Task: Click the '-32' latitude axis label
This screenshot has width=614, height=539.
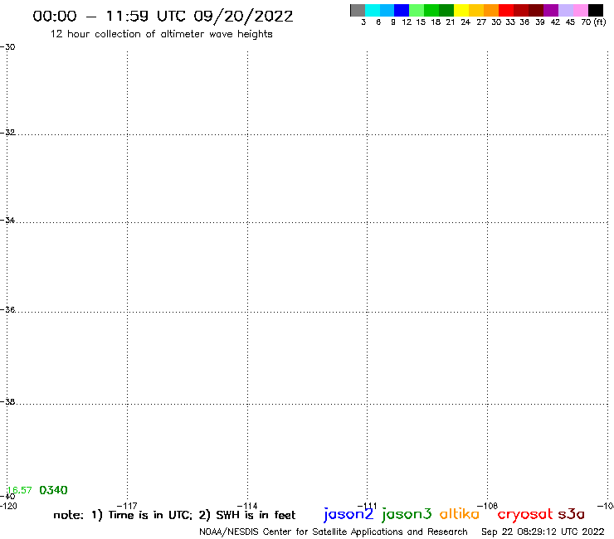Action: coord(7,133)
